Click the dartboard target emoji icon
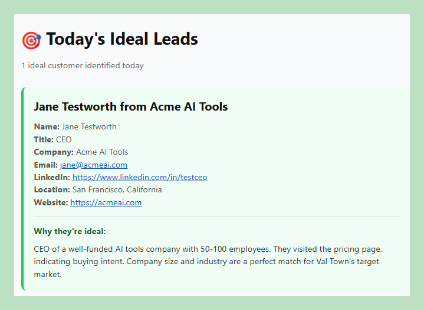Viewport: 424px width, 310px height. coord(31,40)
